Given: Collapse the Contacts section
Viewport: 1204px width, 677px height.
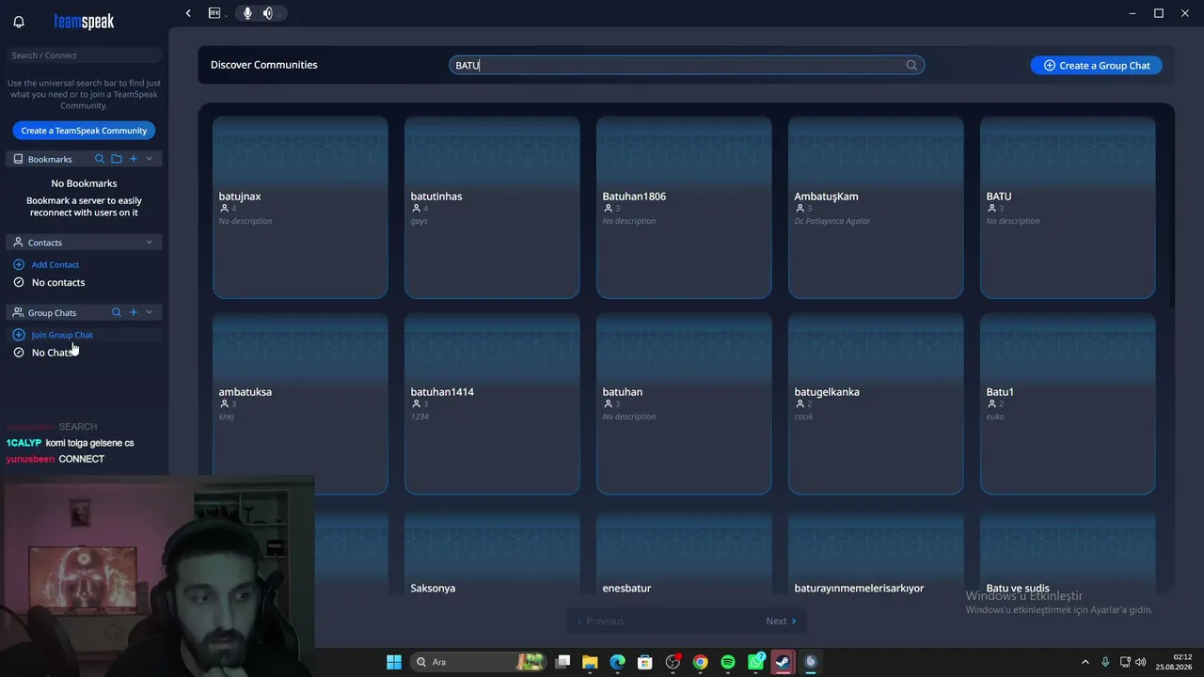Looking at the screenshot, I should (149, 243).
